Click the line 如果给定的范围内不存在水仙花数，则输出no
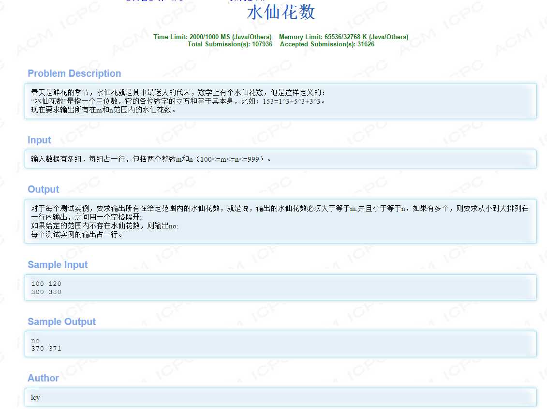 [x=104, y=226]
